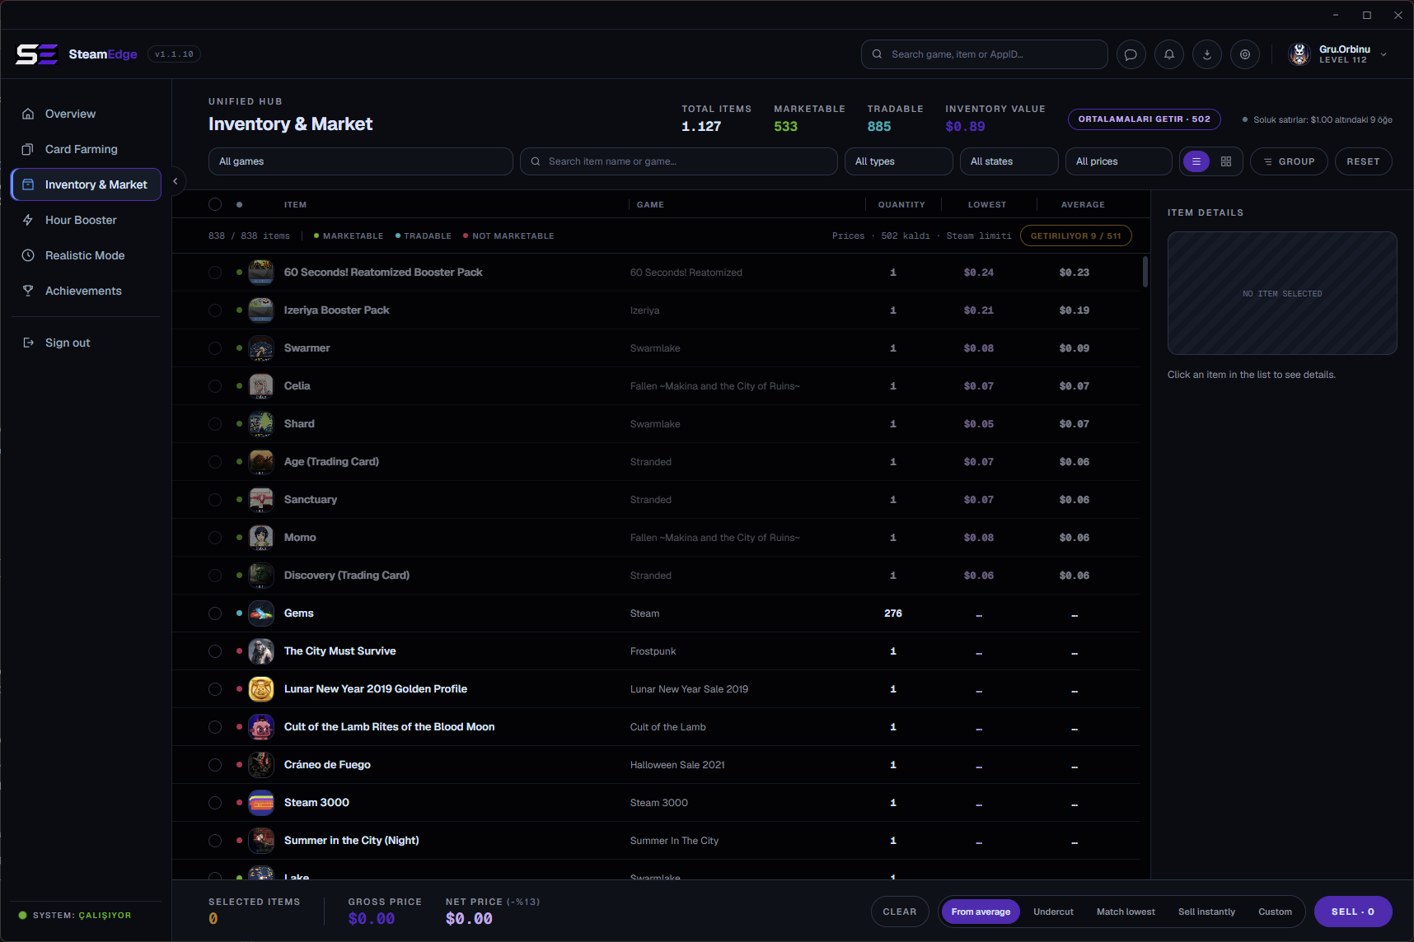Image resolution: width=1414 pixels, height=942 pixels.
Task: Select Inventory & Market in sidebar
Action: pyautogui.click(x=86, y=184)
